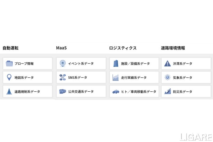Screen dimensions: 213x142
Task: Open the 公共交通系データ card
Action: click(81, 91)
